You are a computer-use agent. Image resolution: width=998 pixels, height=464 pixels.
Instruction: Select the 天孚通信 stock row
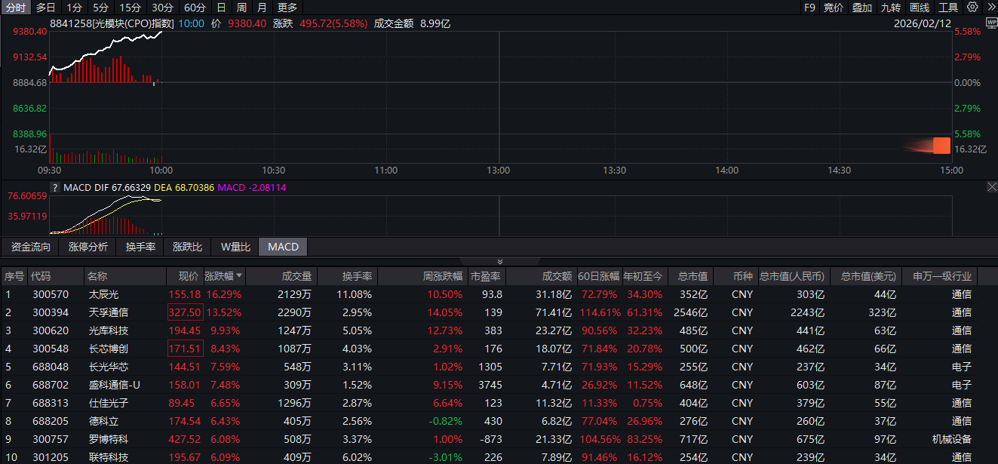click(x=109, y=312)
